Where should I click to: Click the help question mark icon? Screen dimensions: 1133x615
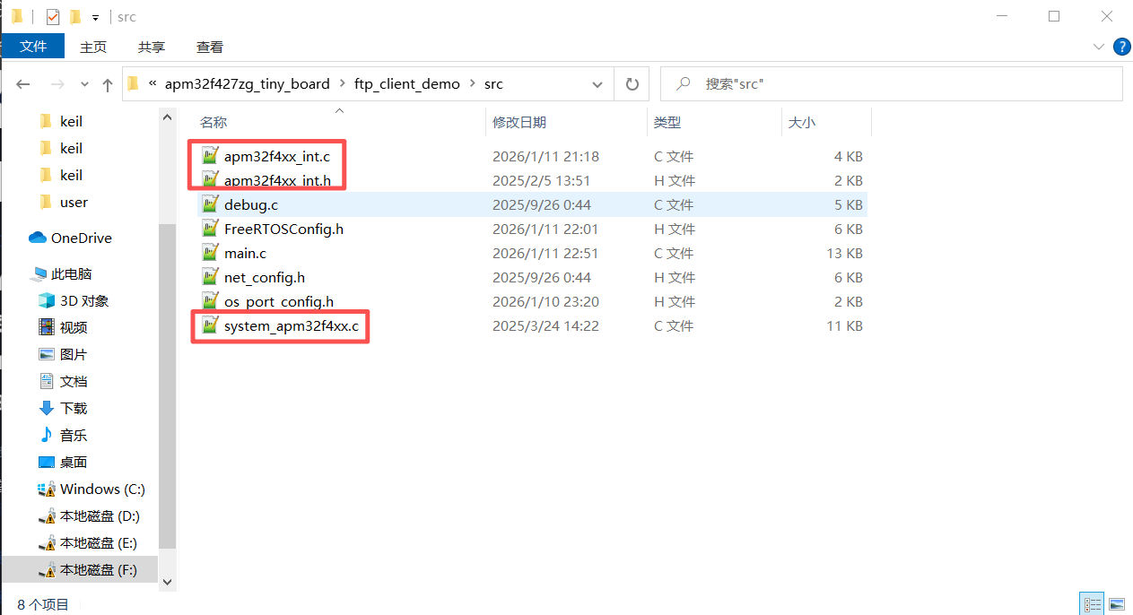[x=1121, y=47]
